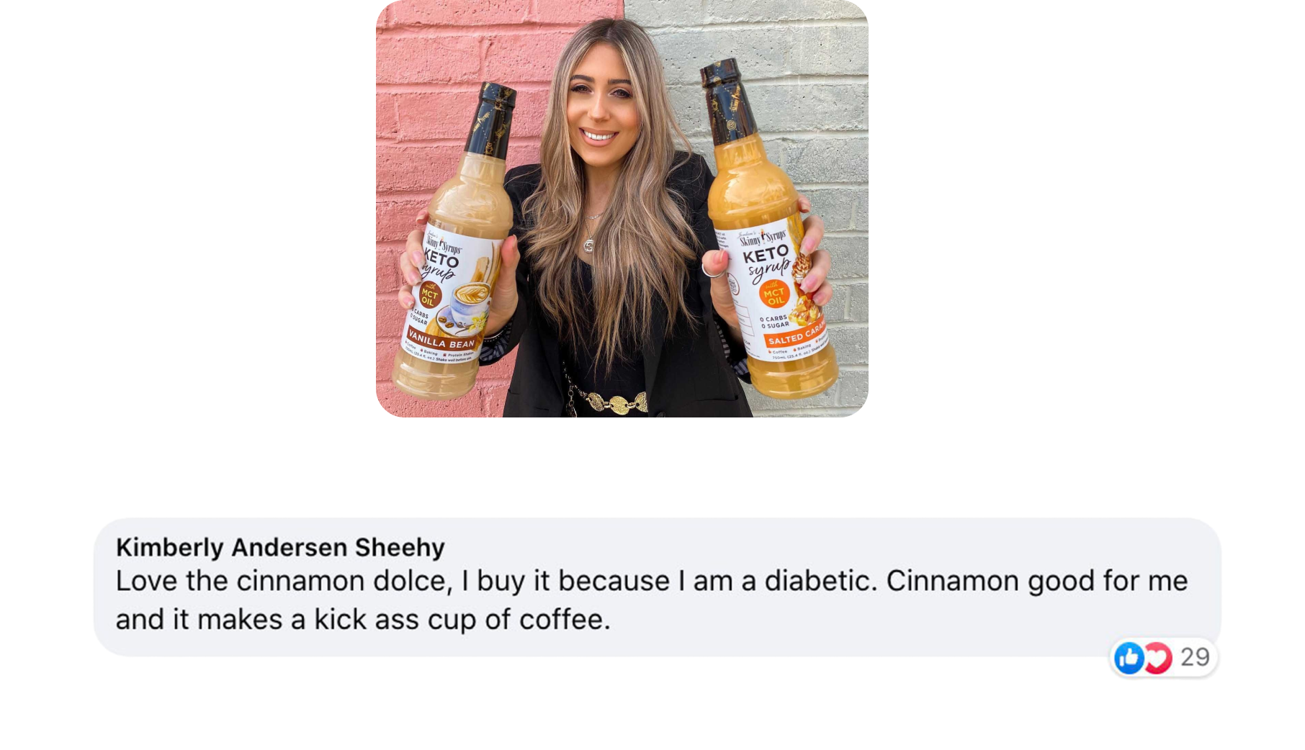Click the black cap of the Vanilla Bean bottle

(x=491, y=119)
